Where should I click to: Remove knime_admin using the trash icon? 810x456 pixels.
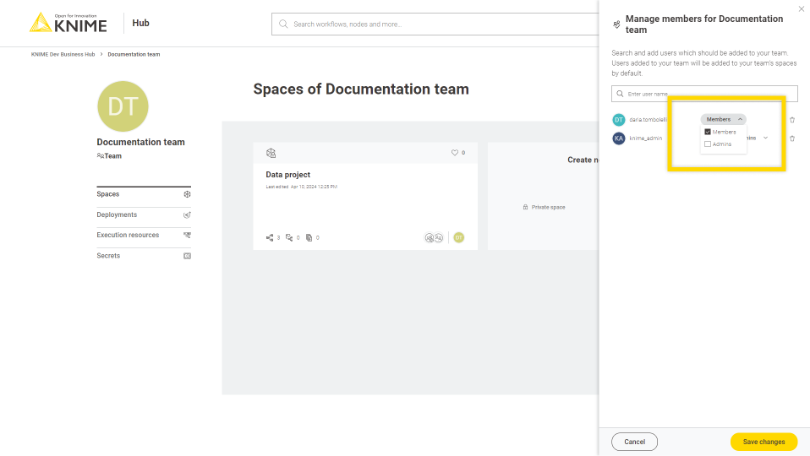click(792, 138)
